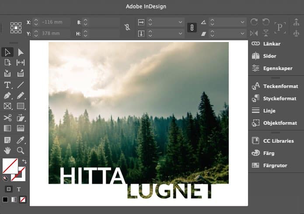
Task: Click the B width field
Action: 104,22
